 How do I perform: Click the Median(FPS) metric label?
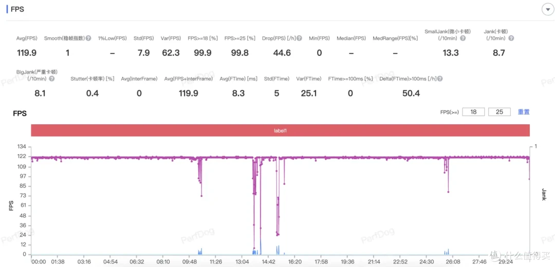pyautogui.click(x=351, y=38)
